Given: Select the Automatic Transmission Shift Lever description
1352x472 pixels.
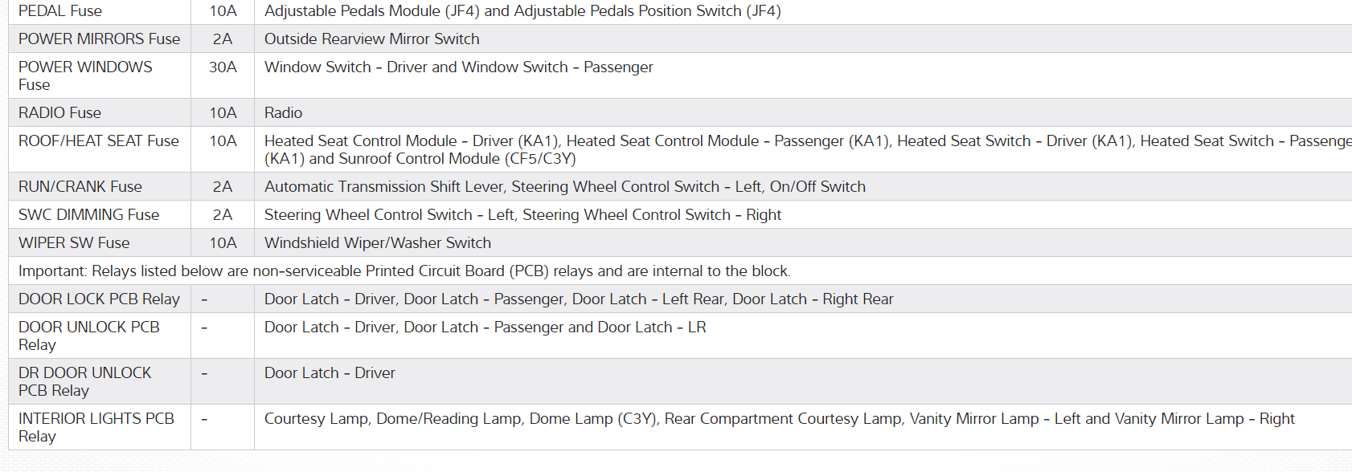Looking at the screenshot, I should click(564, 187).
